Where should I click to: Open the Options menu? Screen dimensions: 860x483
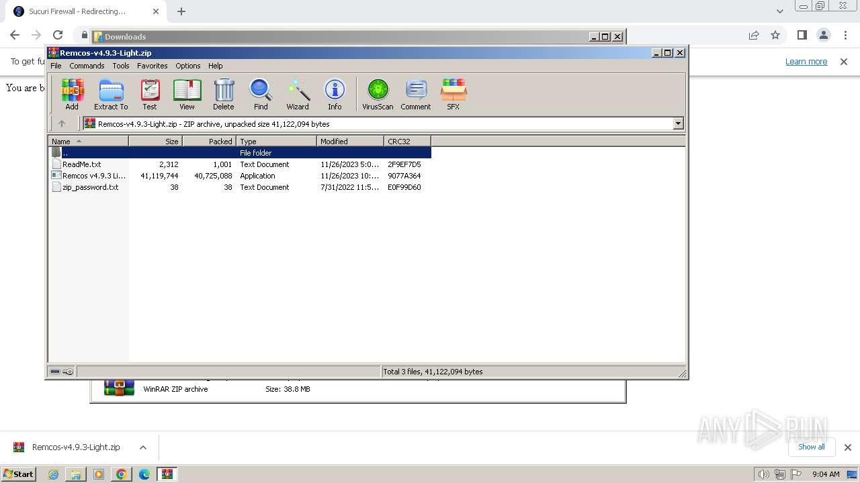click(188, 66)
